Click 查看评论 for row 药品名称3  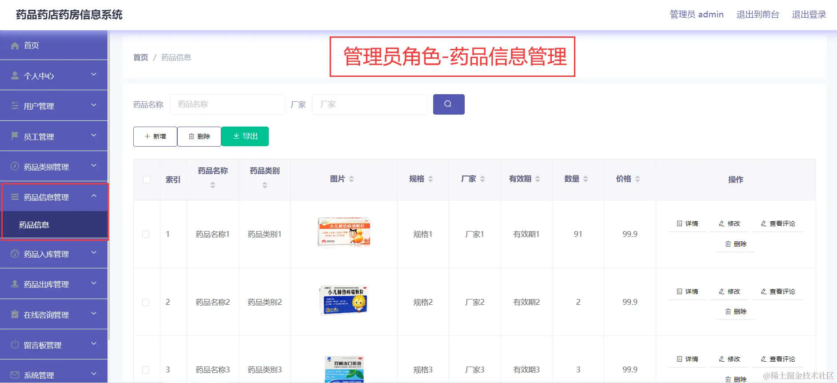tap(778, 359)
